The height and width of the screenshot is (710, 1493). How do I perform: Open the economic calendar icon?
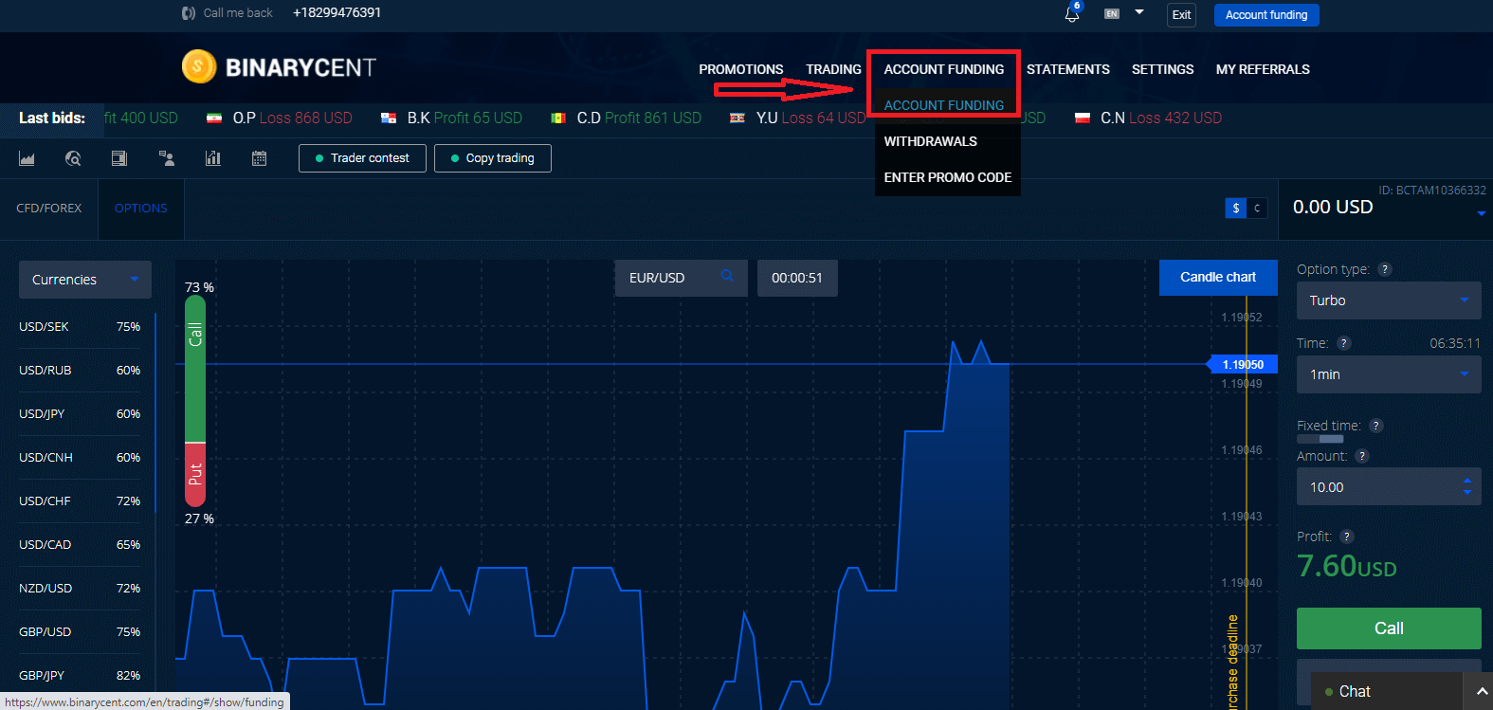coord(259,158)
